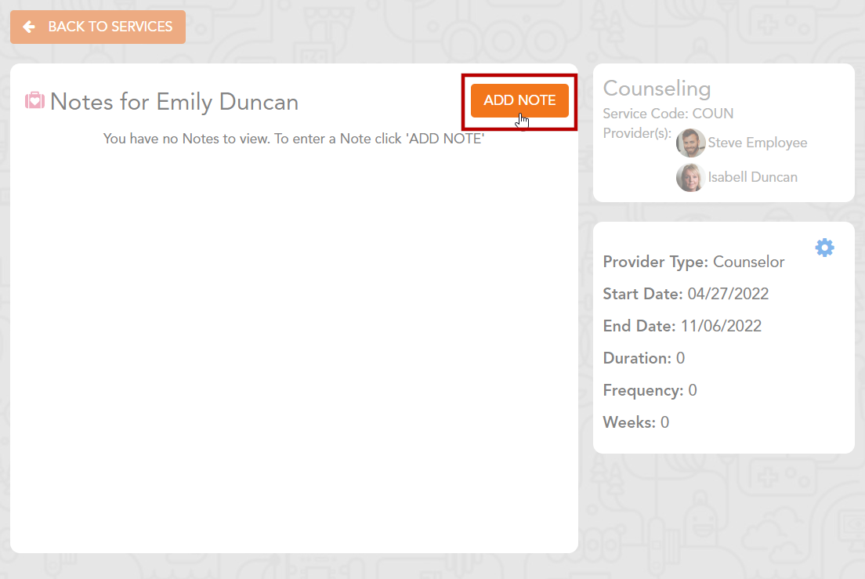Click the Frequency field row
865x579 pixels.
[x=650, y=390]
